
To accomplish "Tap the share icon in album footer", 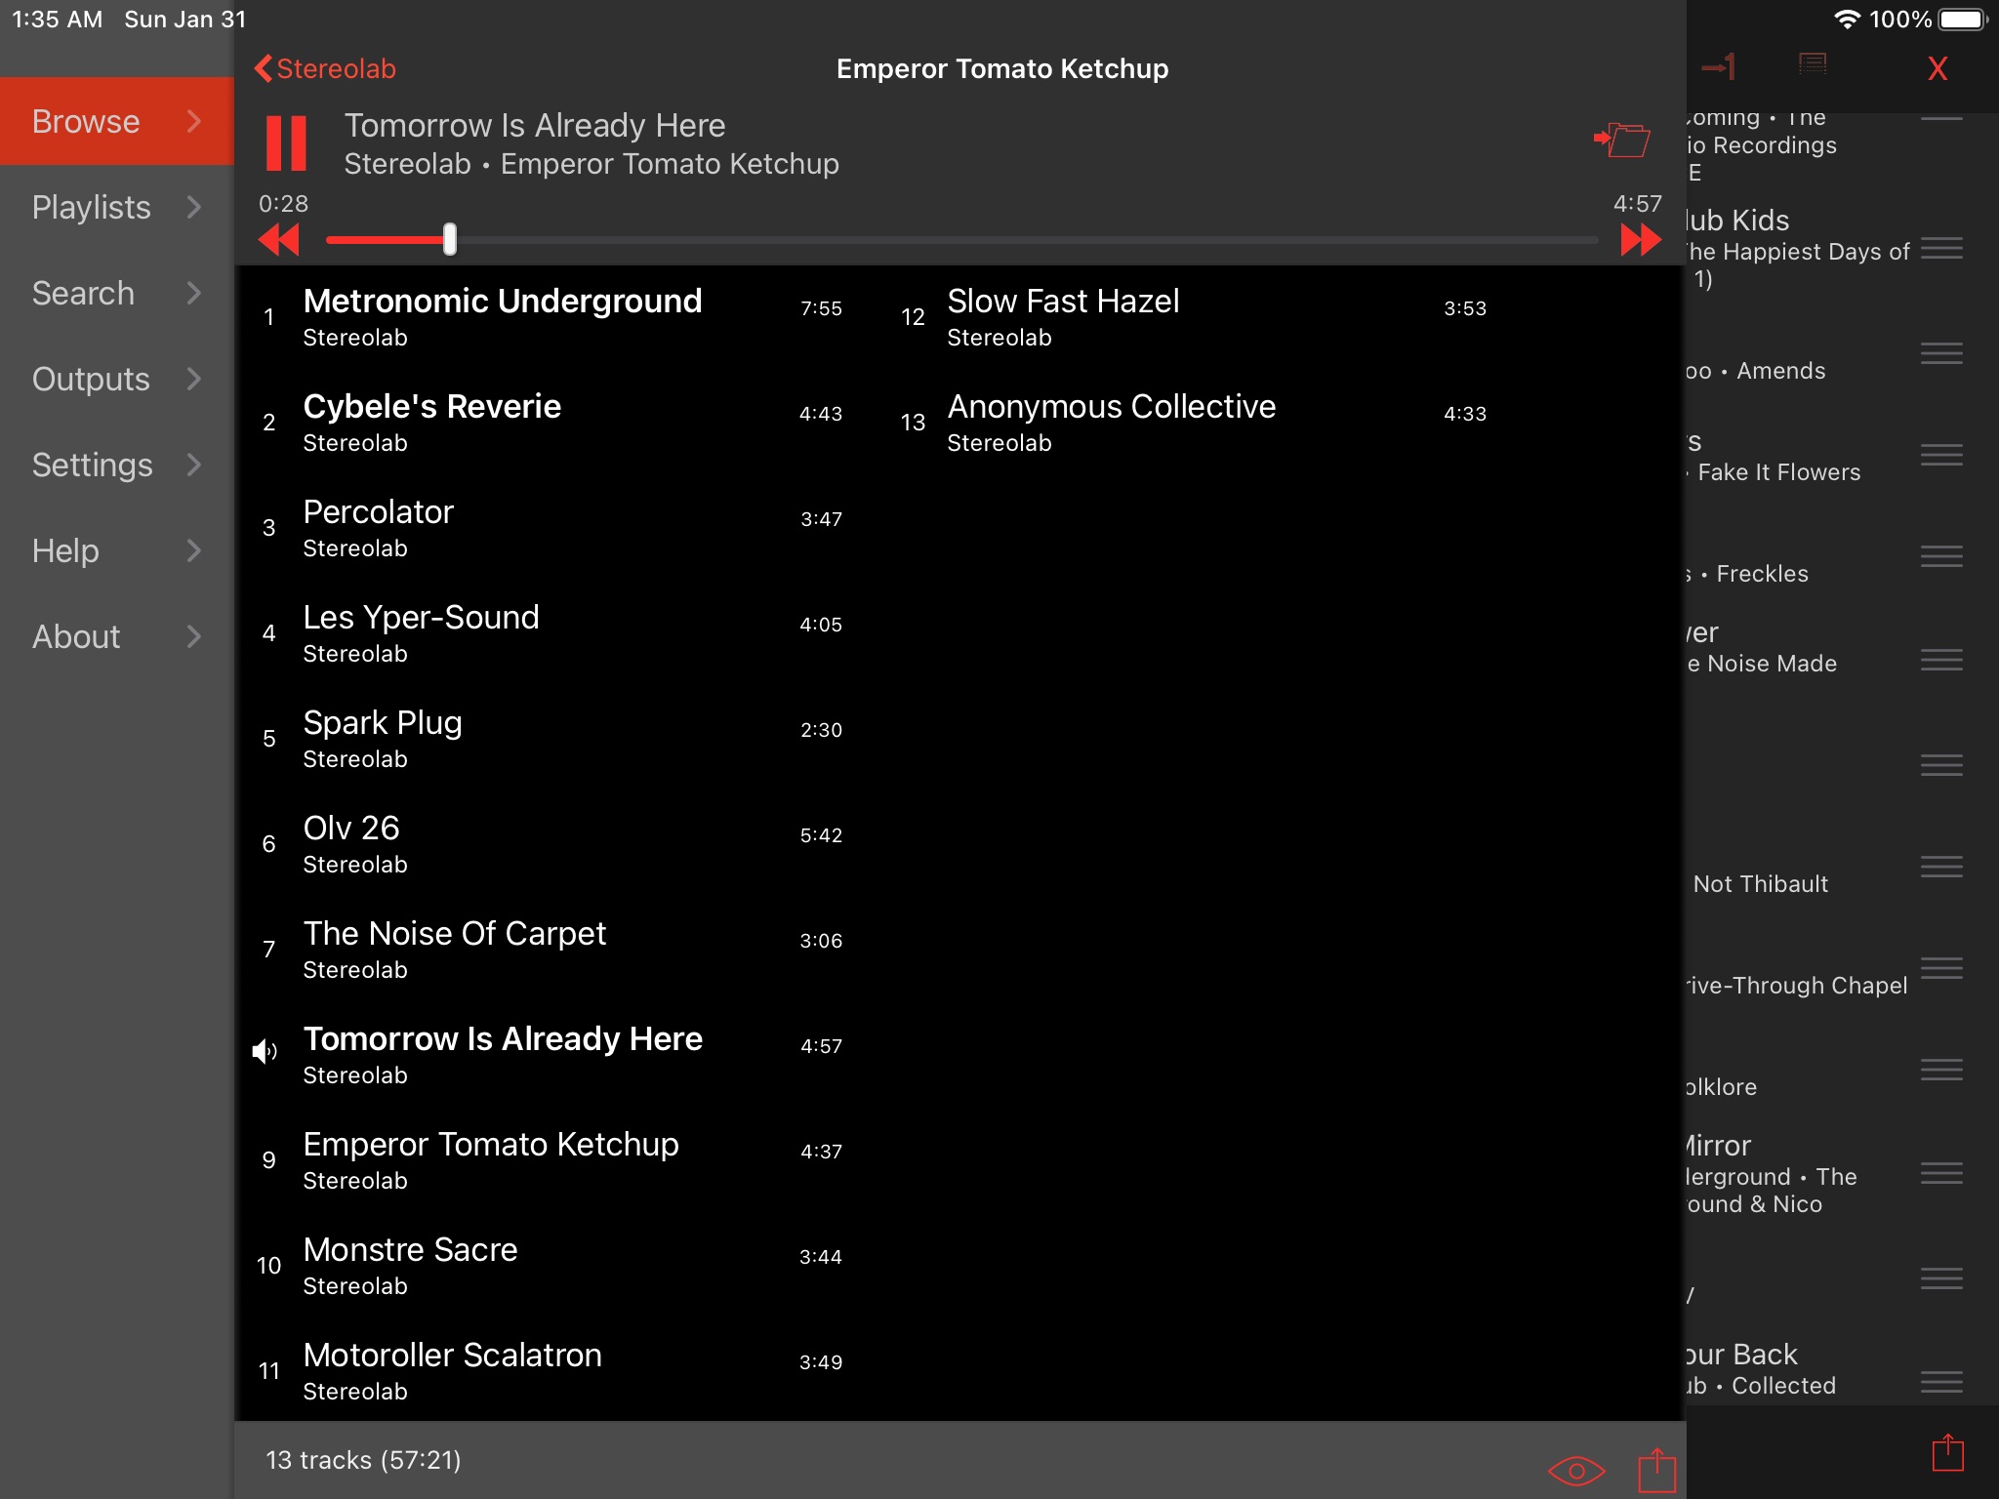I will pos(1656,1470).
